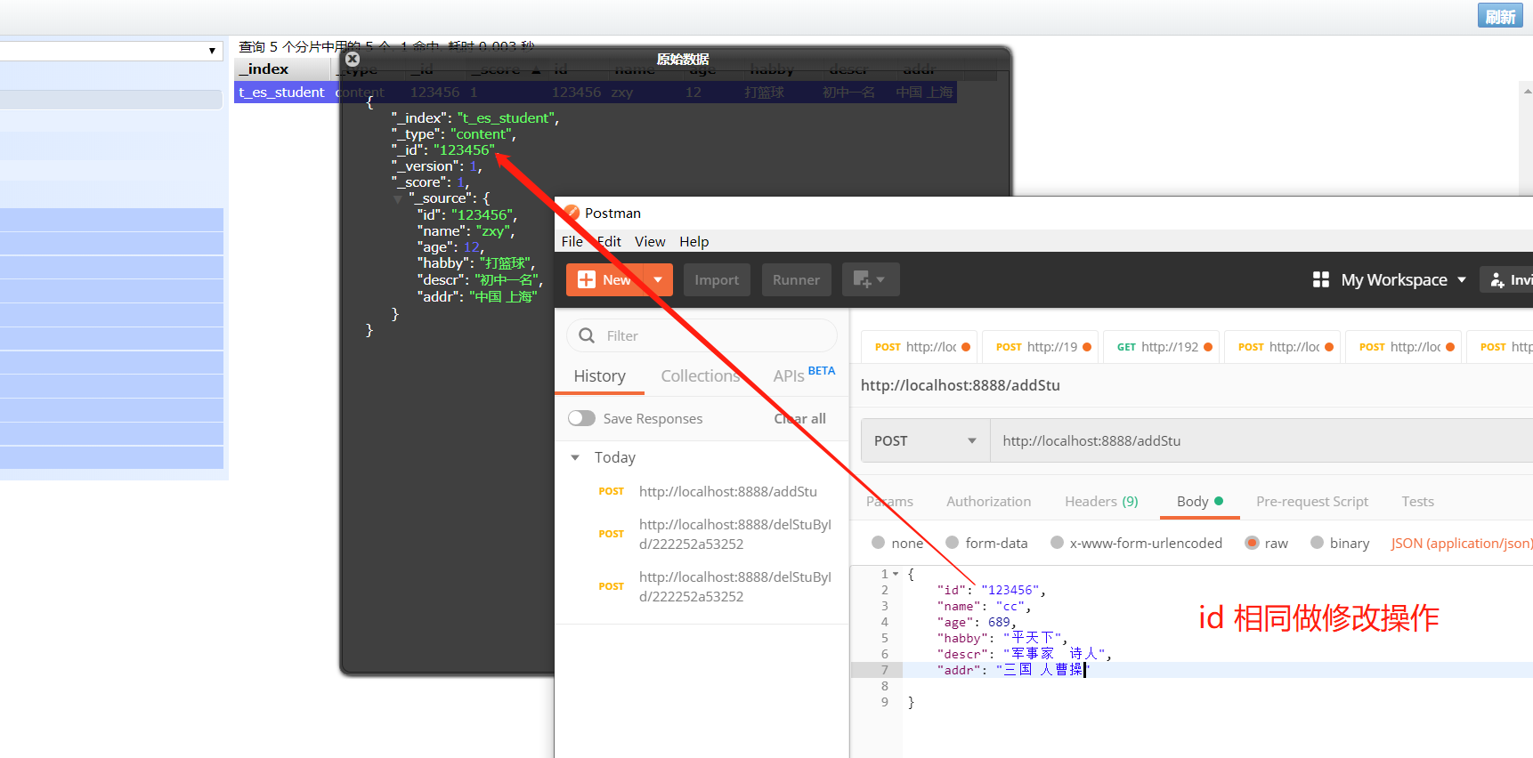The height and width of the screenshot is (758, 1533).
Task: Open the View menu in Postman
Action: point(650,242)
